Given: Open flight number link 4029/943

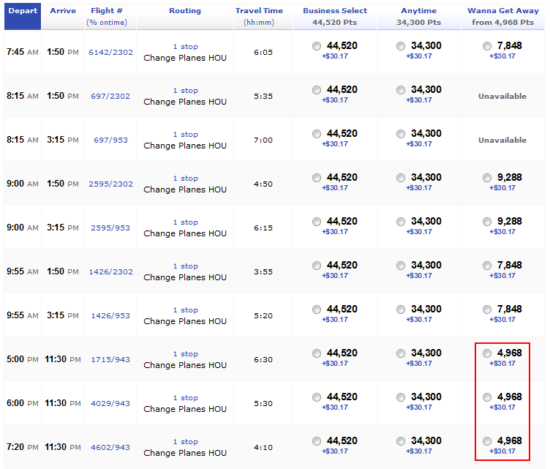Looking at the screenshot, I should tap(110, 403).
